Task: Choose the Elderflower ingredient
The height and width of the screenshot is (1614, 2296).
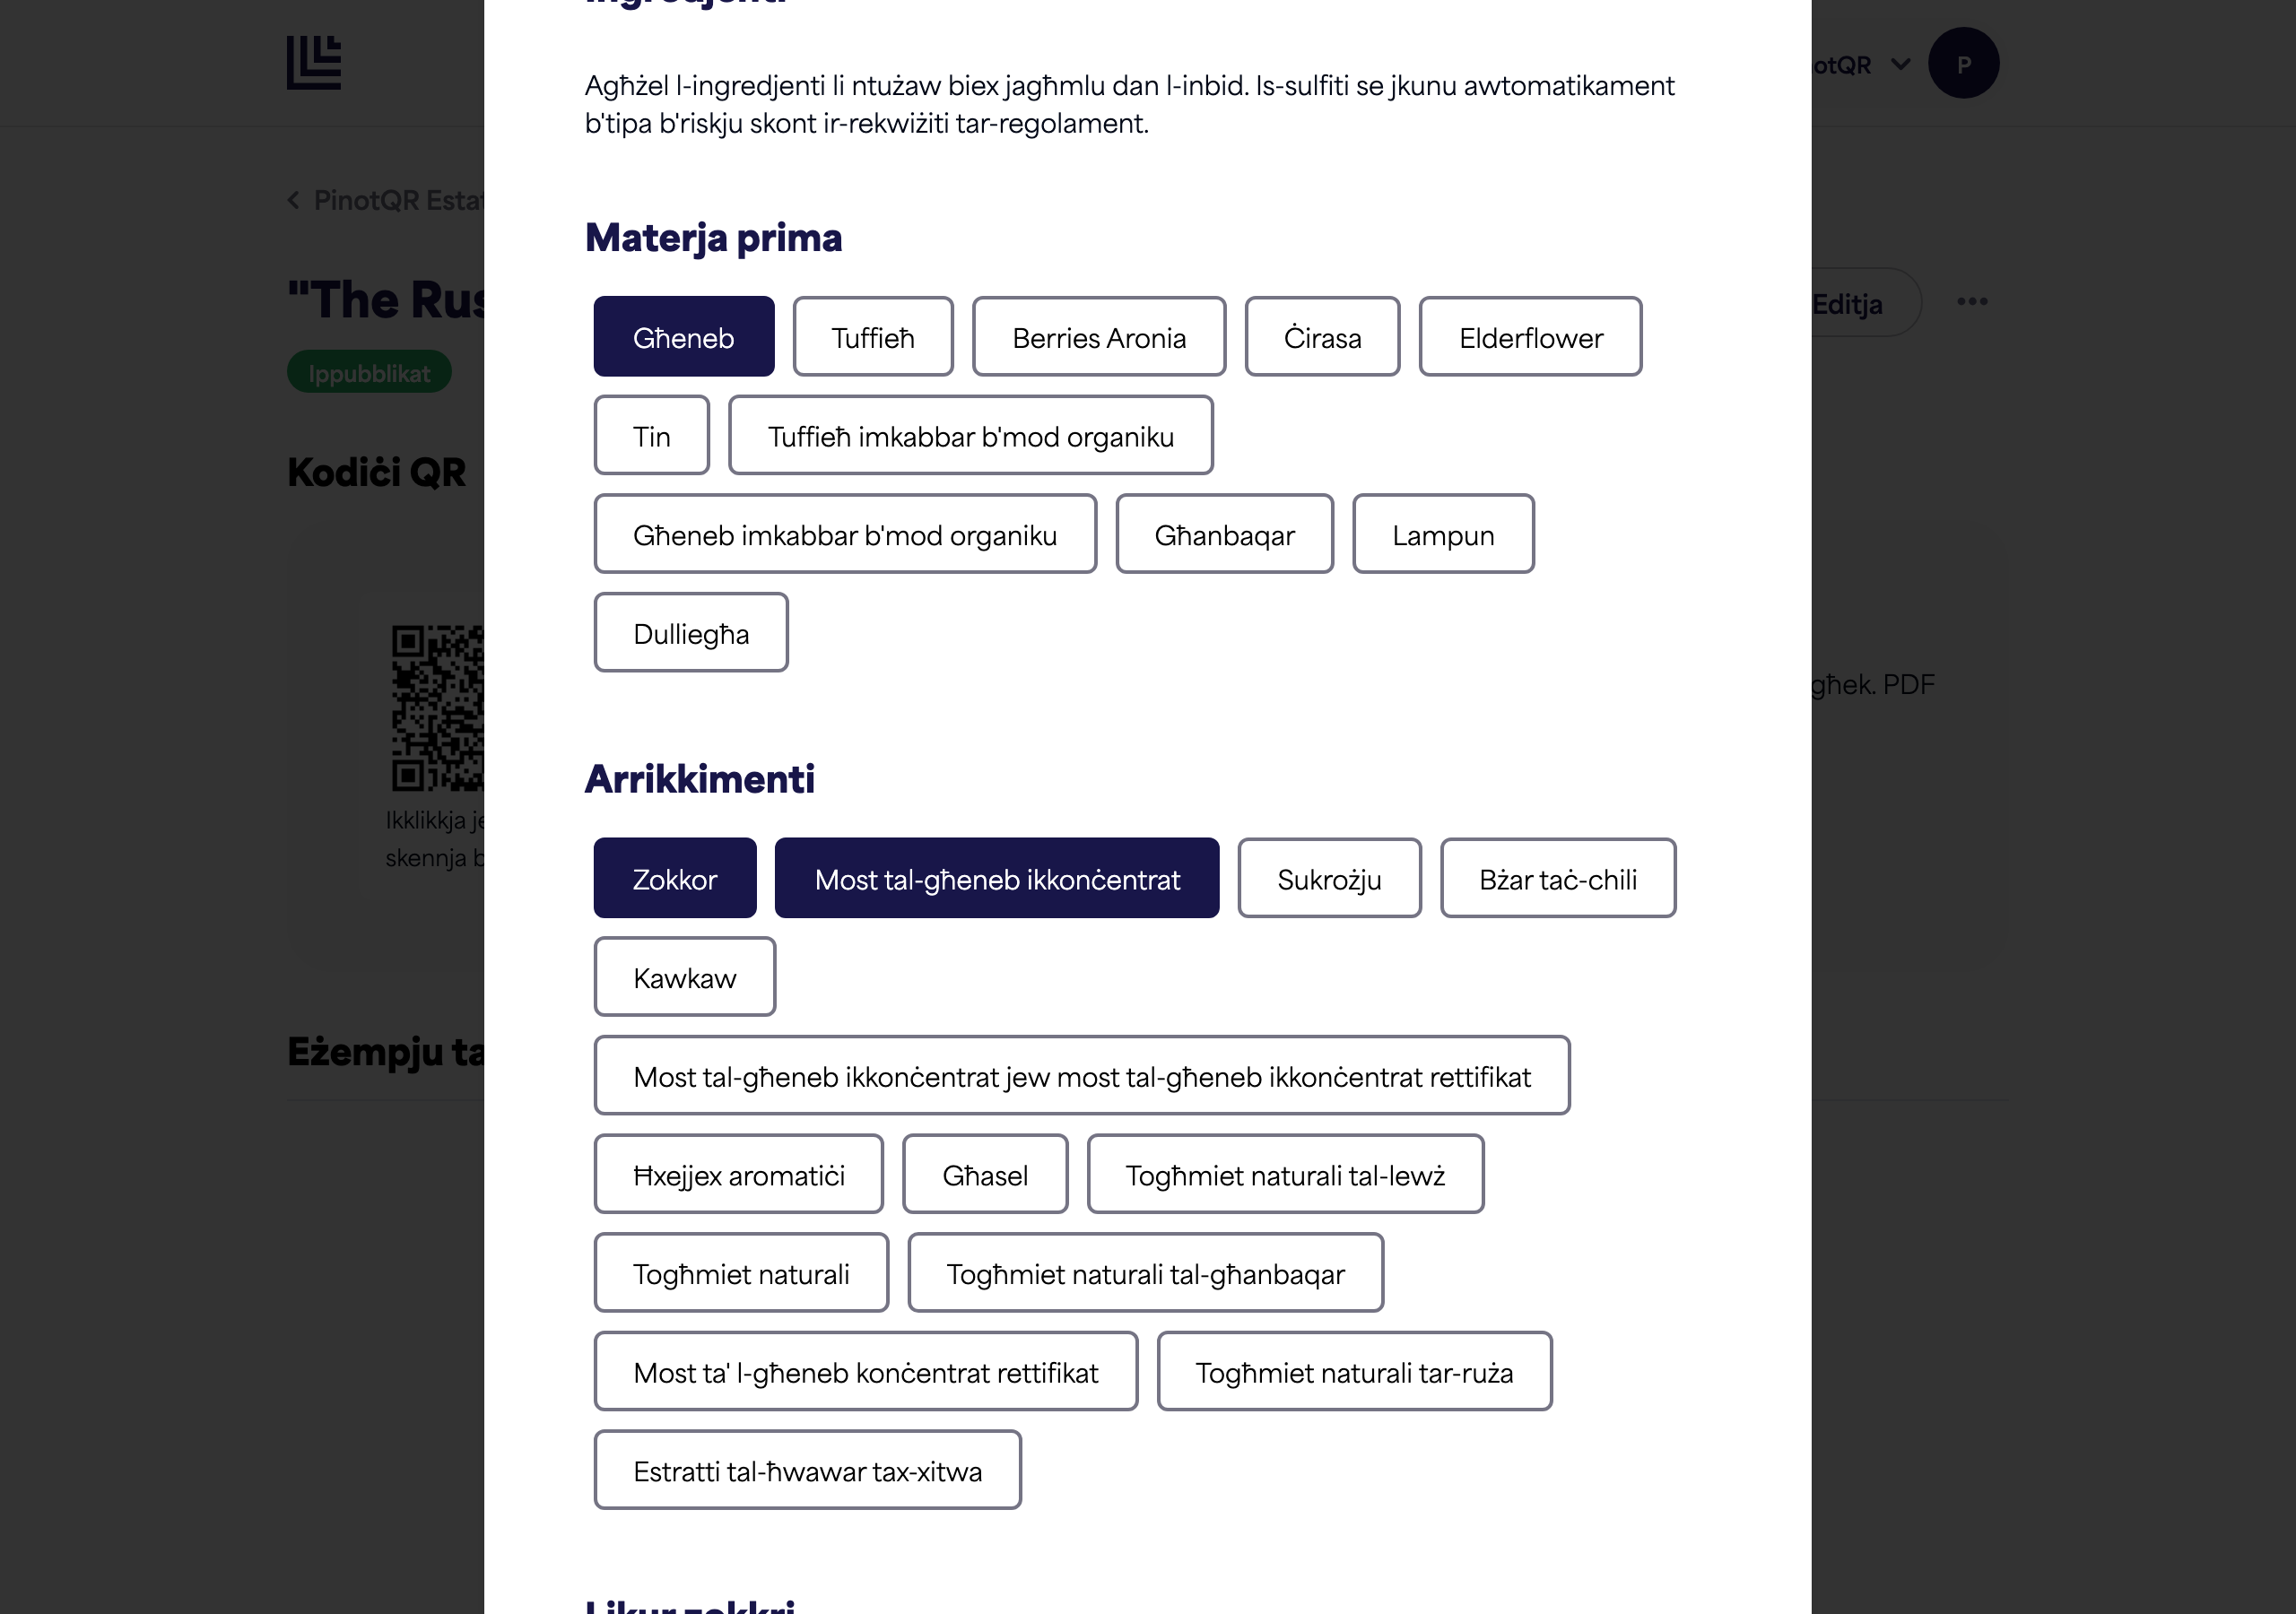Action: tap(1530, 337)
